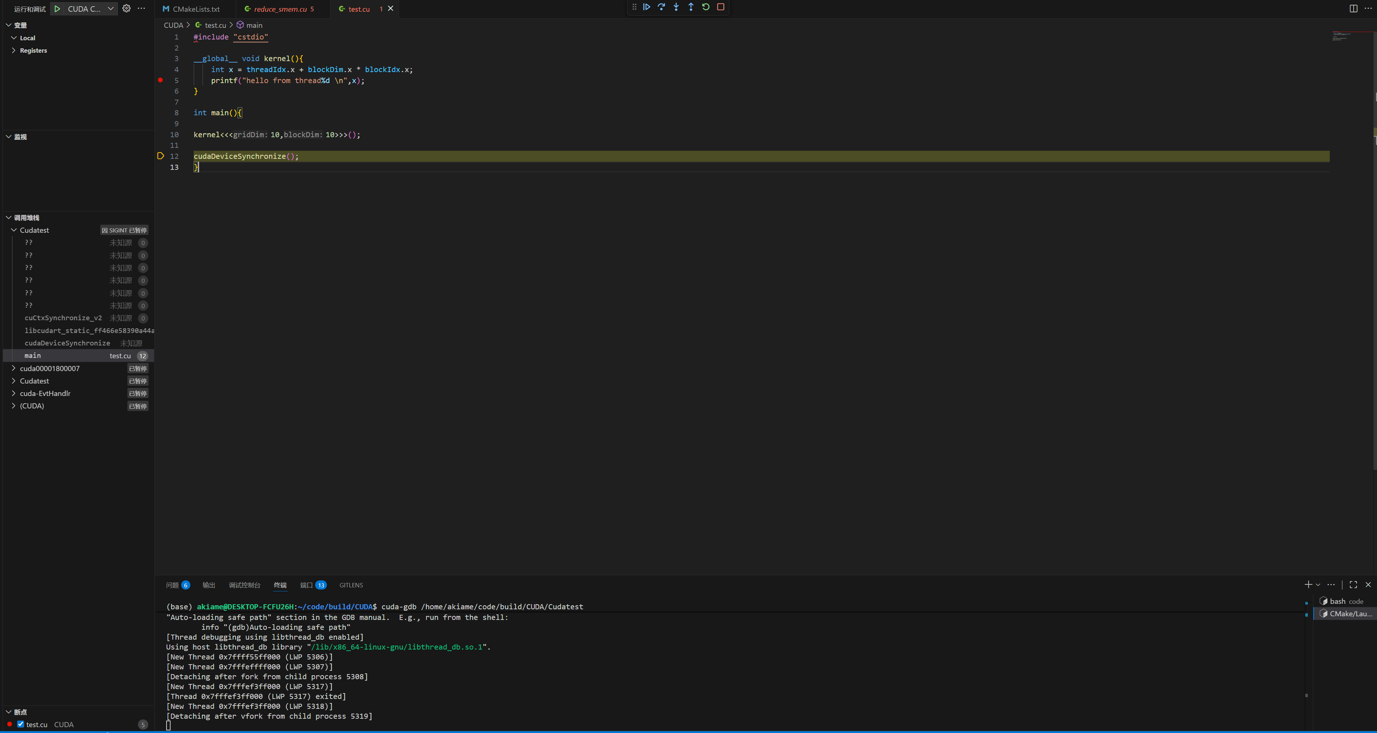Open the 调试控制台 panel tab
The height and width of the screenshot is (733, 1377).
pos(244,585)
